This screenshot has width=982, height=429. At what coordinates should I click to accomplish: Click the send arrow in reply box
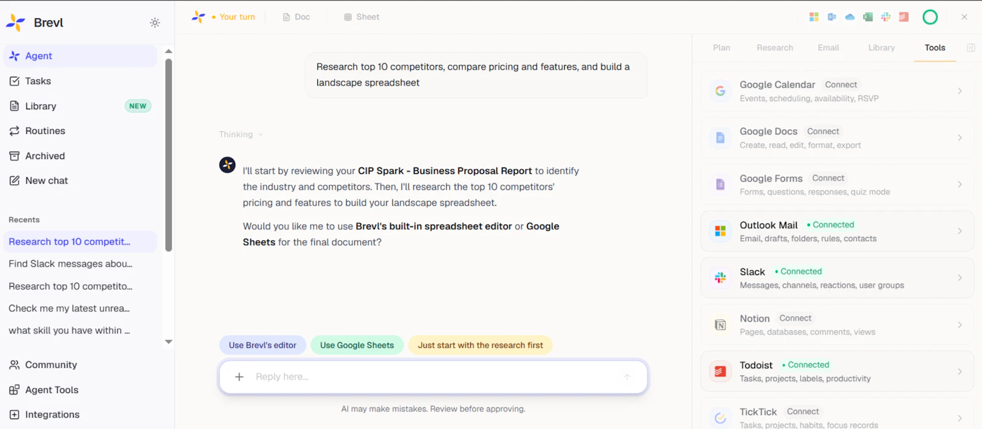627,377
